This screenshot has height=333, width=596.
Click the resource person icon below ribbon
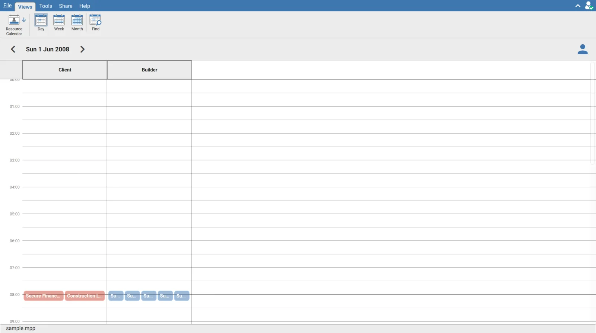(583, 49)
